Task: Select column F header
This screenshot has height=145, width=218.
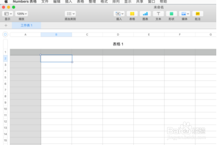Action: [180, 34]
